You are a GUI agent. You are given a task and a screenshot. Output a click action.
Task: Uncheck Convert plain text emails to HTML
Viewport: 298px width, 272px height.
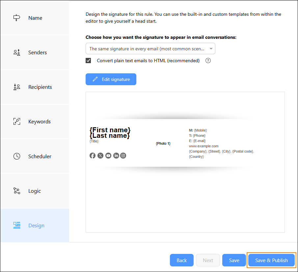pyautogui.click(x=88, y=61)
